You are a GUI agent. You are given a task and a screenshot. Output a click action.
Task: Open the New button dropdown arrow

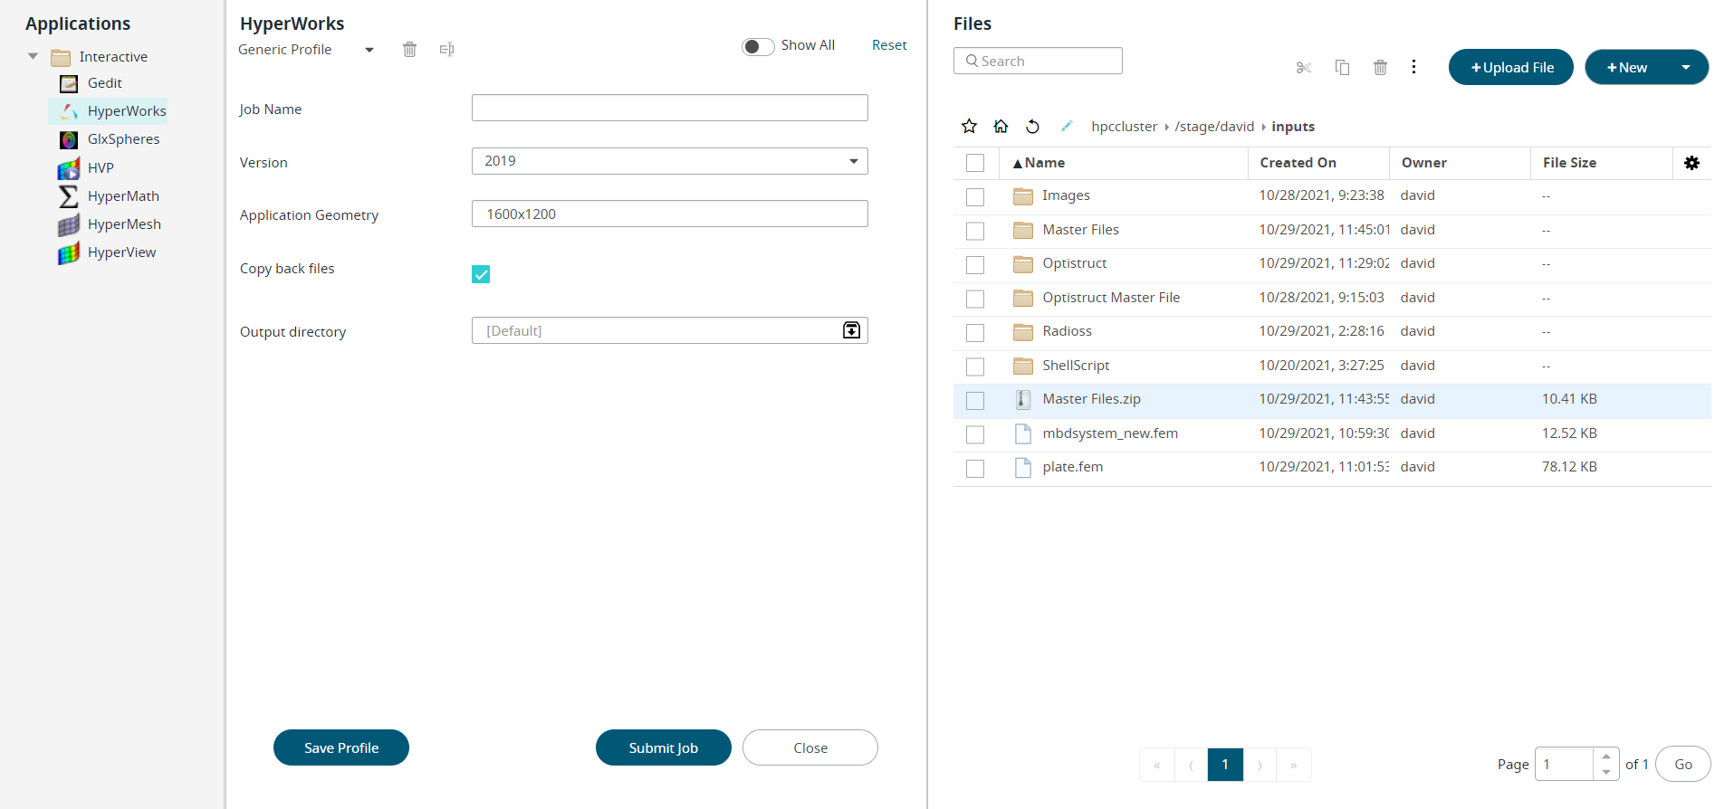point(1685,67)
